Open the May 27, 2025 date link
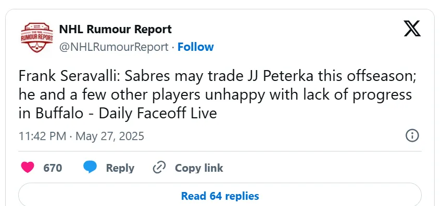 tap(110, 136)
